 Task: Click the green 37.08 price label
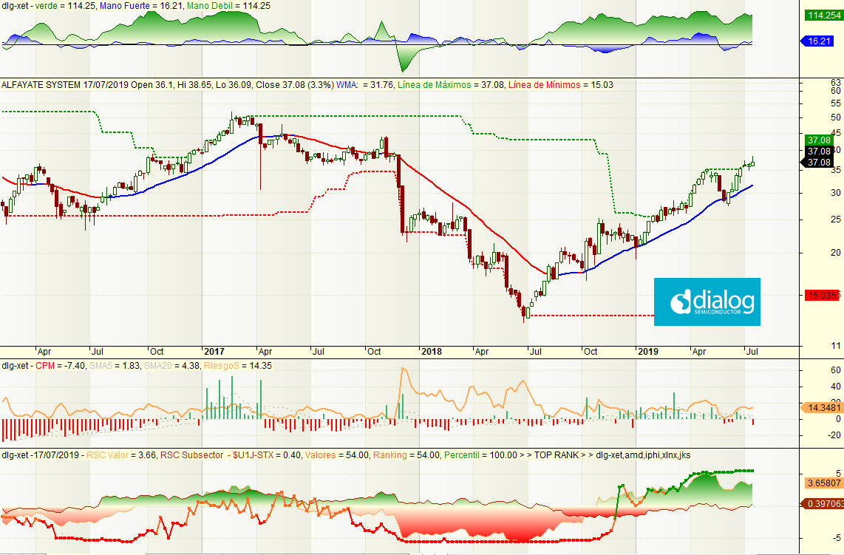tap(819, 140)
